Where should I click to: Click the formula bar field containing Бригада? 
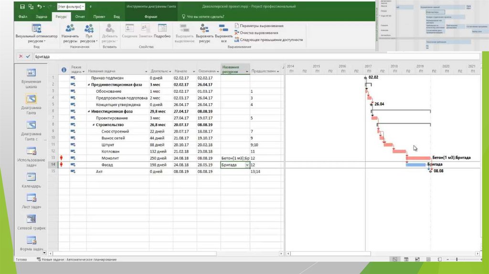[x=256, y=57]
